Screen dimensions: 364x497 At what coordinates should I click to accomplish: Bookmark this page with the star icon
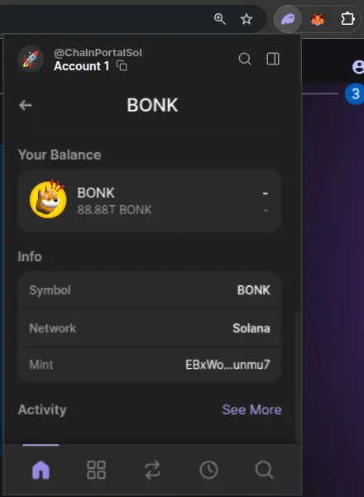[247, 19]
